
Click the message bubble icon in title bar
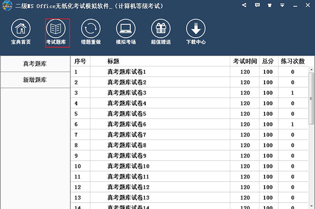pos(257,5)
